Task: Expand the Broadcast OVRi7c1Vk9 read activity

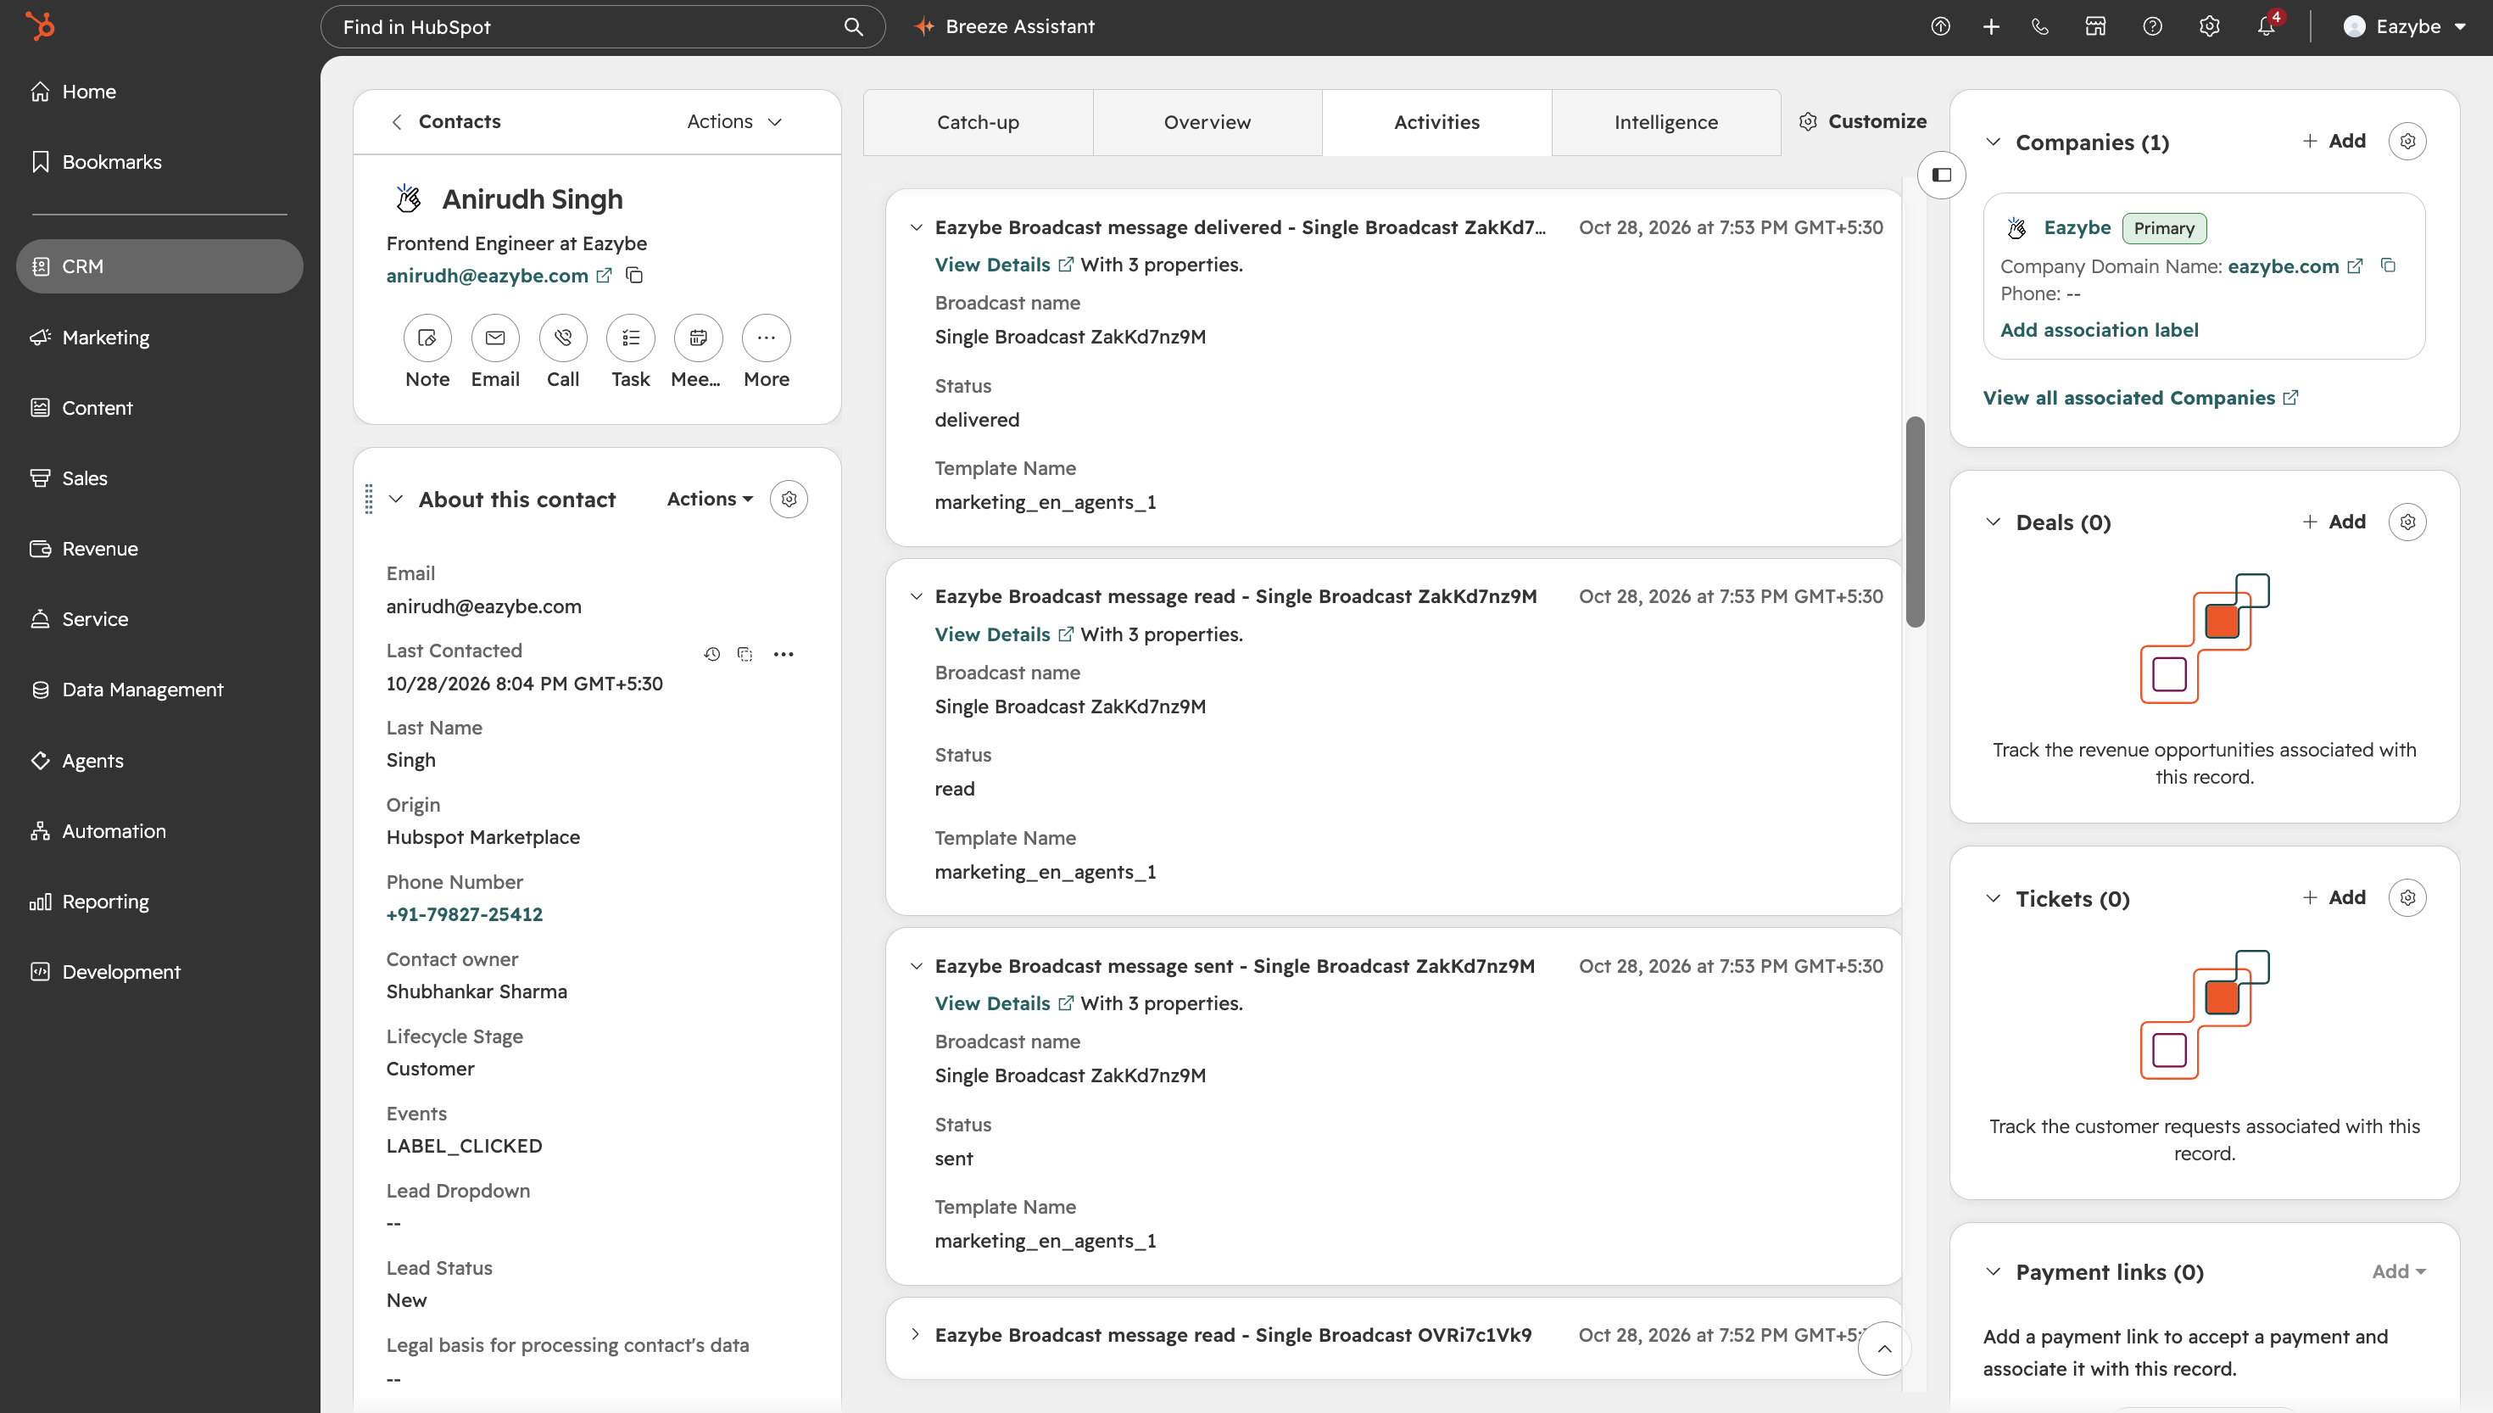Action: (x=916, y=1335)
